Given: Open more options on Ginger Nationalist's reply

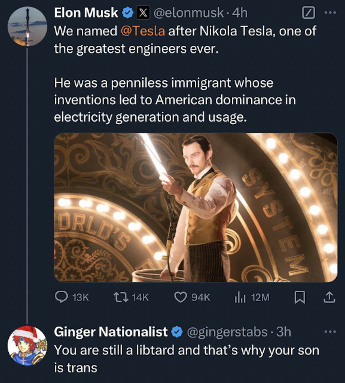Looking at the screenshot, I should point(330,332).
